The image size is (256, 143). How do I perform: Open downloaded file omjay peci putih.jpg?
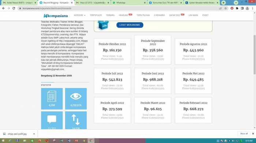pos(17,134)
